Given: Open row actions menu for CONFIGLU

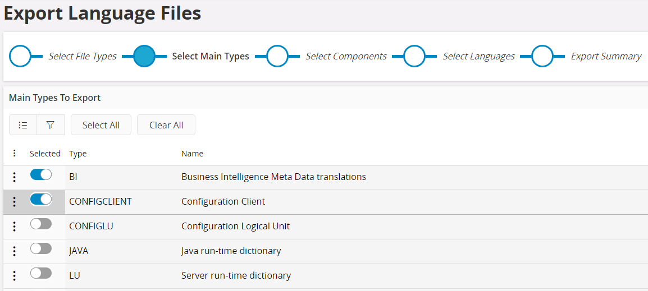Looking at the screenshot, I should pyautogui.click(x=15, y=227).
